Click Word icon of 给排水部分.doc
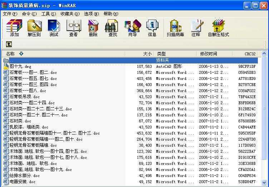 tap(6, 176)
